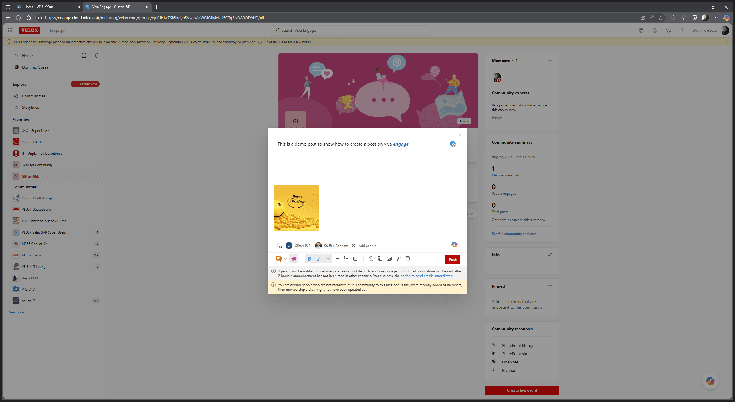Remove Steffen Raddatz from recipients

(x=353, y=246)
